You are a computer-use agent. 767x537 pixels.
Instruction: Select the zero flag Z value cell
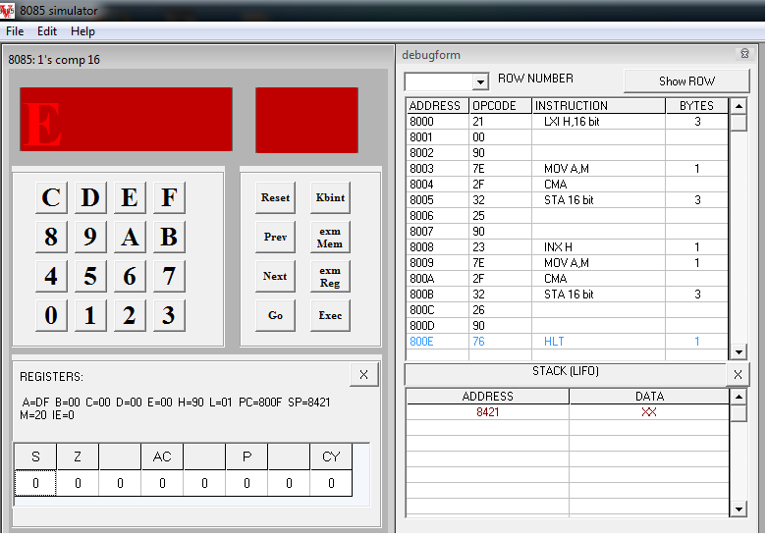(x=78, y=483)
